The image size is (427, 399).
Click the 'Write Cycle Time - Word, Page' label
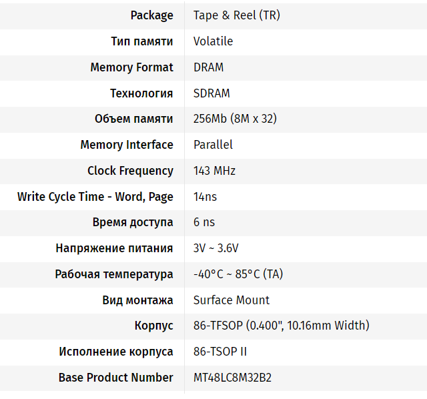tap(95, 197)
